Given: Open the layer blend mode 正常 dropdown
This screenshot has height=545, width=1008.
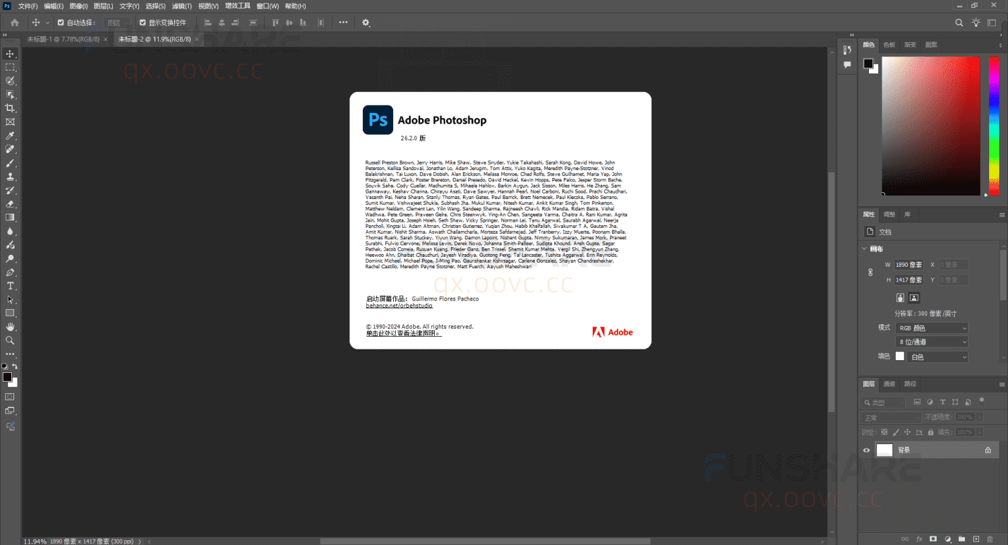Looking at the screenshot, I should (890, 417).
